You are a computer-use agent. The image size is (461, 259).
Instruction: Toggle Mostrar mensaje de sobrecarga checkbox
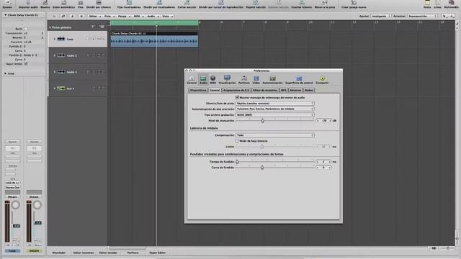click(237, 97)
